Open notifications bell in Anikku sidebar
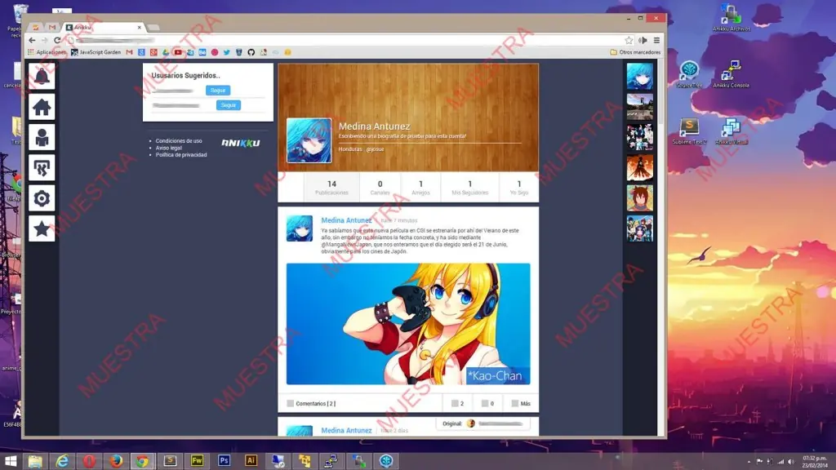 [x=42, y=76]
